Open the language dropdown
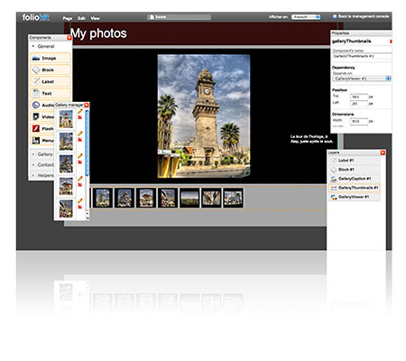Image resolution: width=406 pixels, height=361 pixels. tap(306, 17)
